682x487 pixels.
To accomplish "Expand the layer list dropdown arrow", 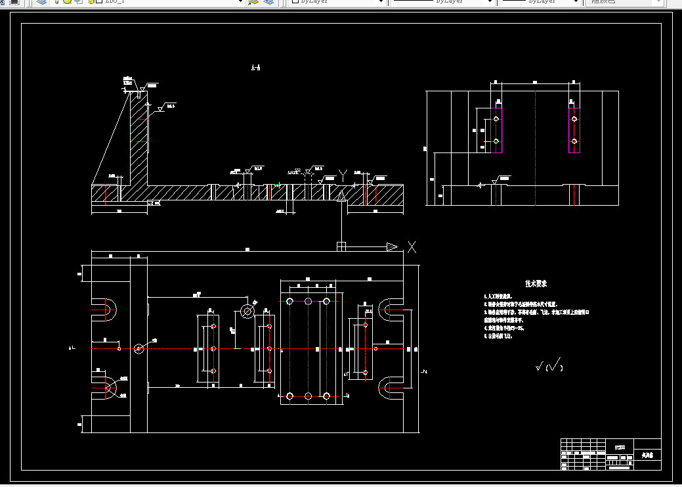I will click(240, 2).
